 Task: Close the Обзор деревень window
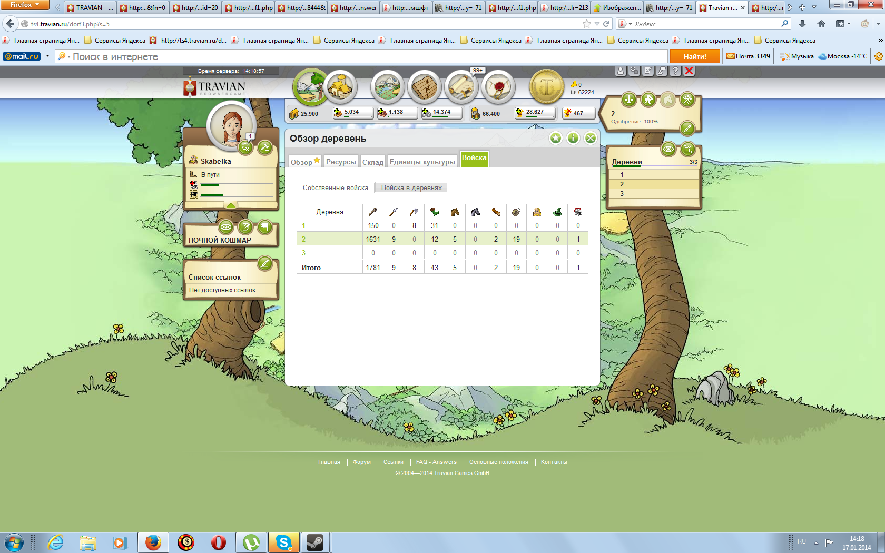tap(591, 138)
